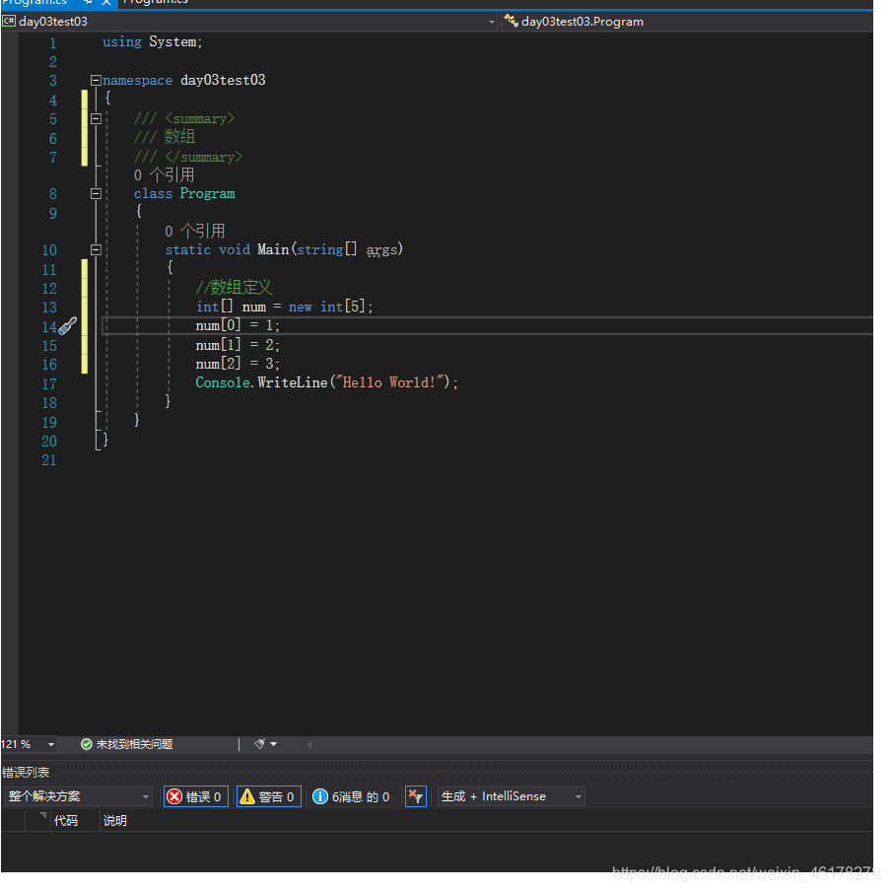This screenshot has height=892, width=890.
Task: Pin the active Program.cs tab
Action: click(89, 2)
